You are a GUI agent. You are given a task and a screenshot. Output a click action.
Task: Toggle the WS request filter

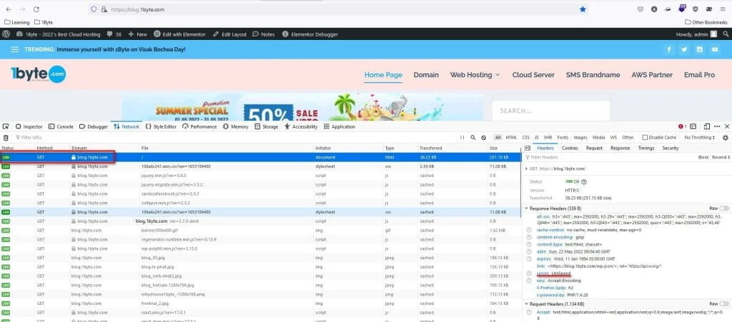pyautogui.click(x=613, y=138)
